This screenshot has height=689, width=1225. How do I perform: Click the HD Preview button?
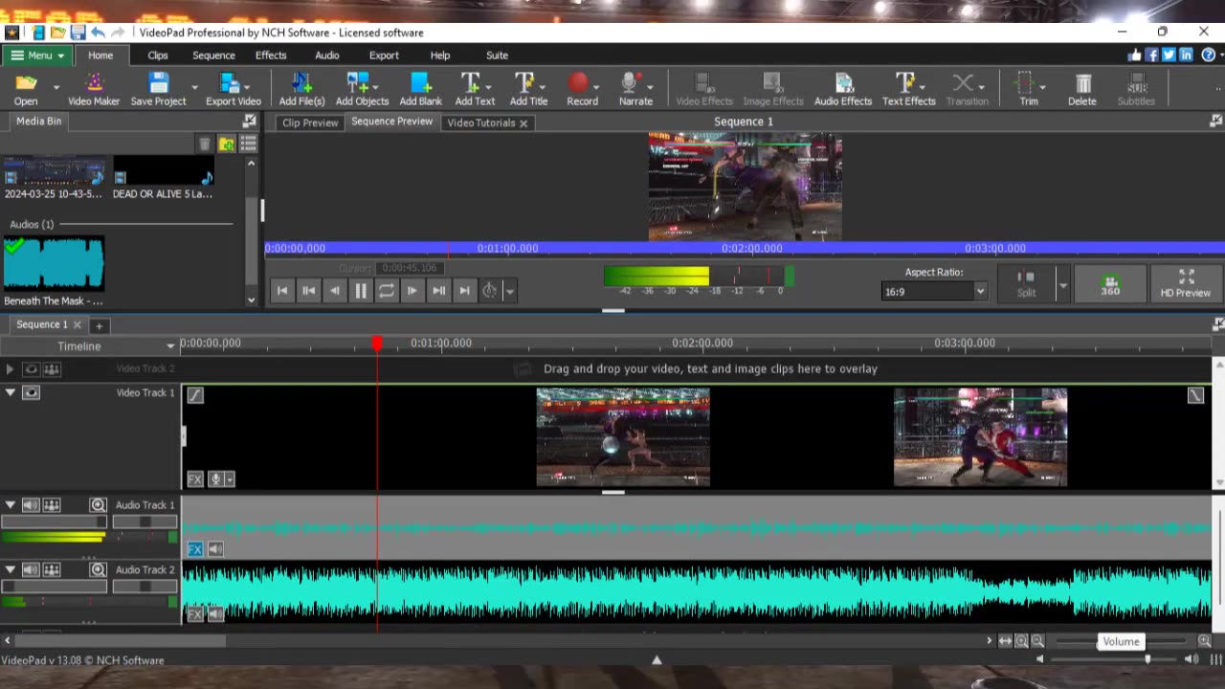1185,284
